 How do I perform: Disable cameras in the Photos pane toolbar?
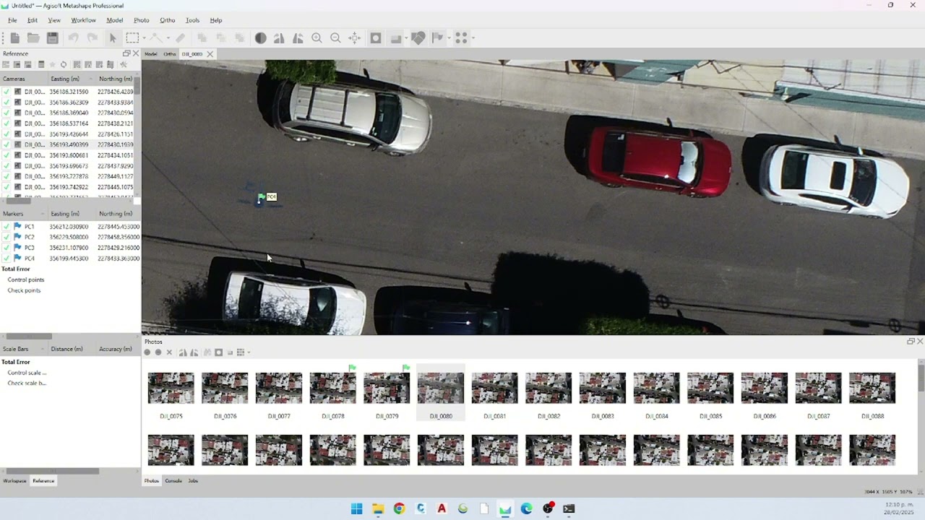[158, 352]
